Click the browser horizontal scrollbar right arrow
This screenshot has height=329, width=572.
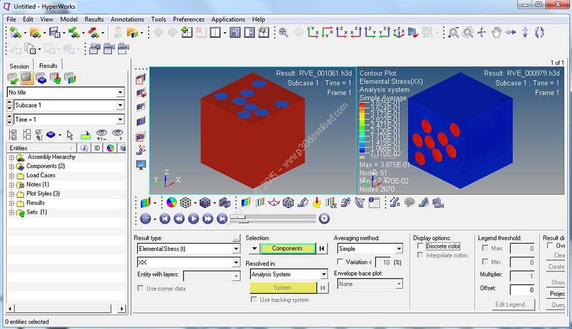[121, 308]
